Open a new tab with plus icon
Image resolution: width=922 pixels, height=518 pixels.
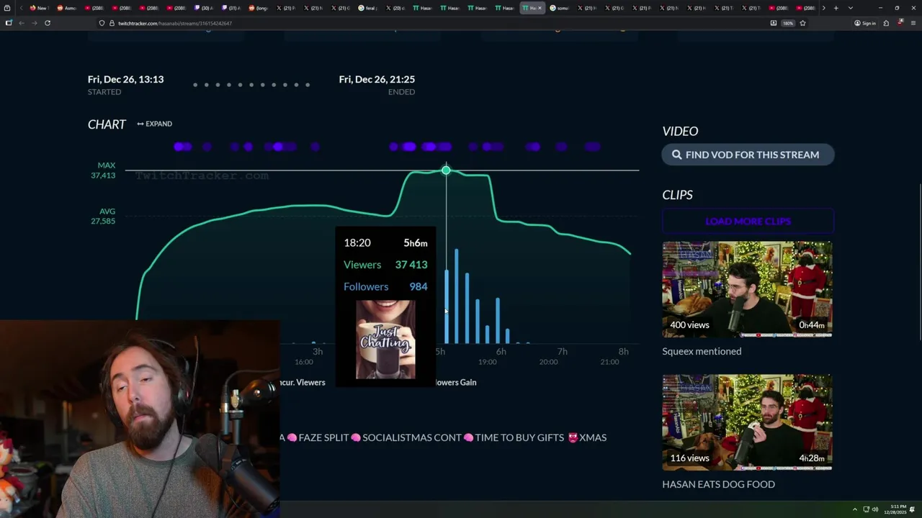[x=836, y=8]
